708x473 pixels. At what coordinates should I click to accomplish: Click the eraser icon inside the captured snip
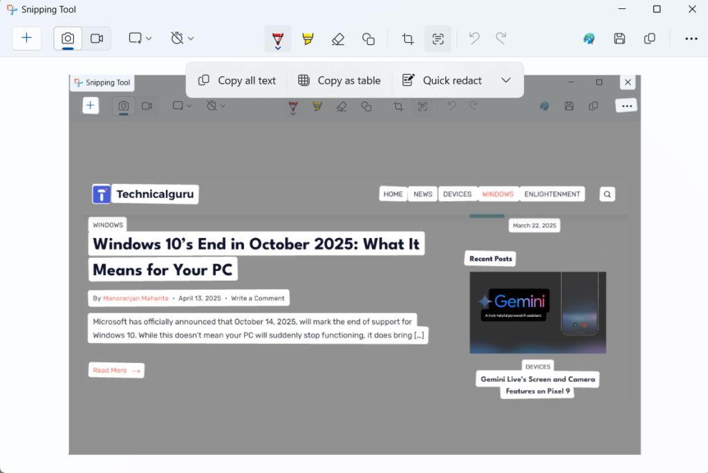pos(342,106)
